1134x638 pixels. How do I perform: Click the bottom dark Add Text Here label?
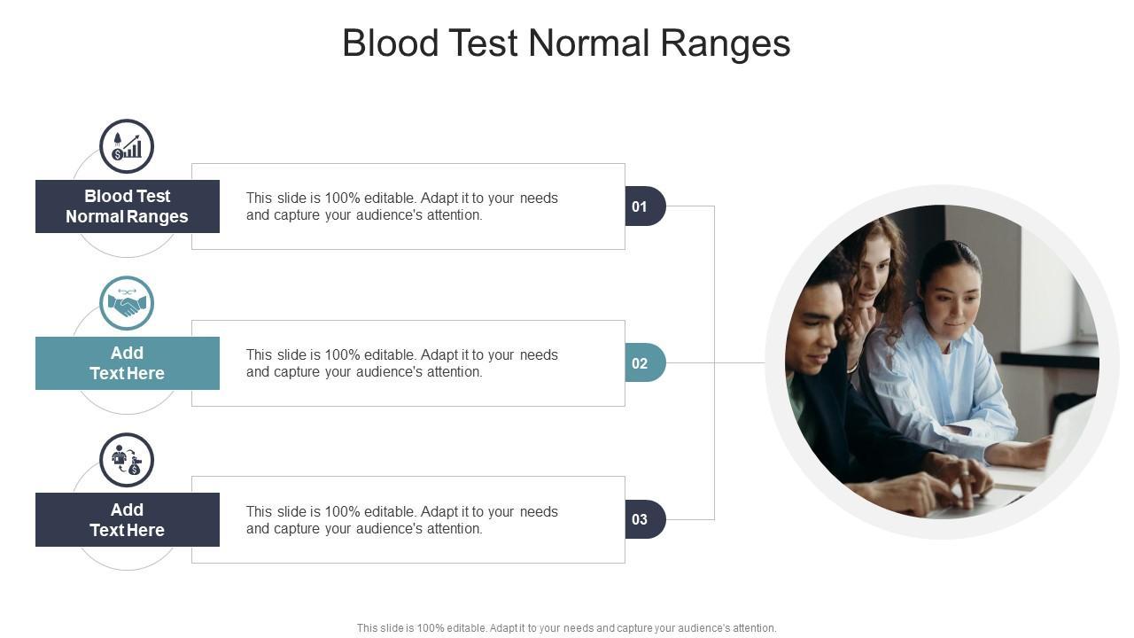127,520
